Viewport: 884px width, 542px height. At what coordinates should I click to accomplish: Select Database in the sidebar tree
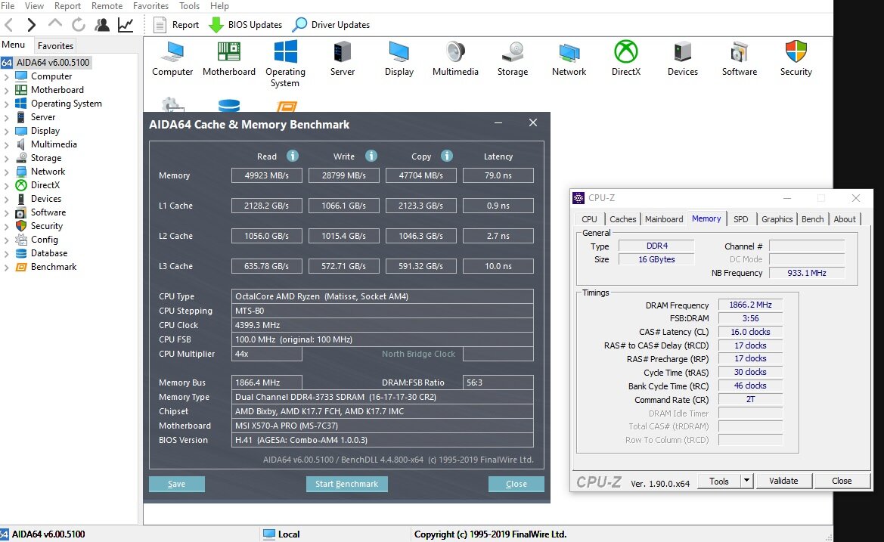coord(49,253)
